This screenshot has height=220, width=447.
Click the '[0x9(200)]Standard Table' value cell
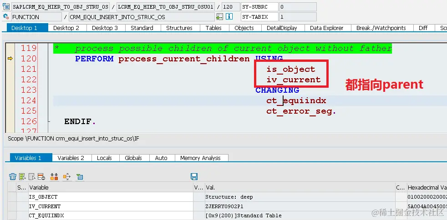click(x=300, y=216)
